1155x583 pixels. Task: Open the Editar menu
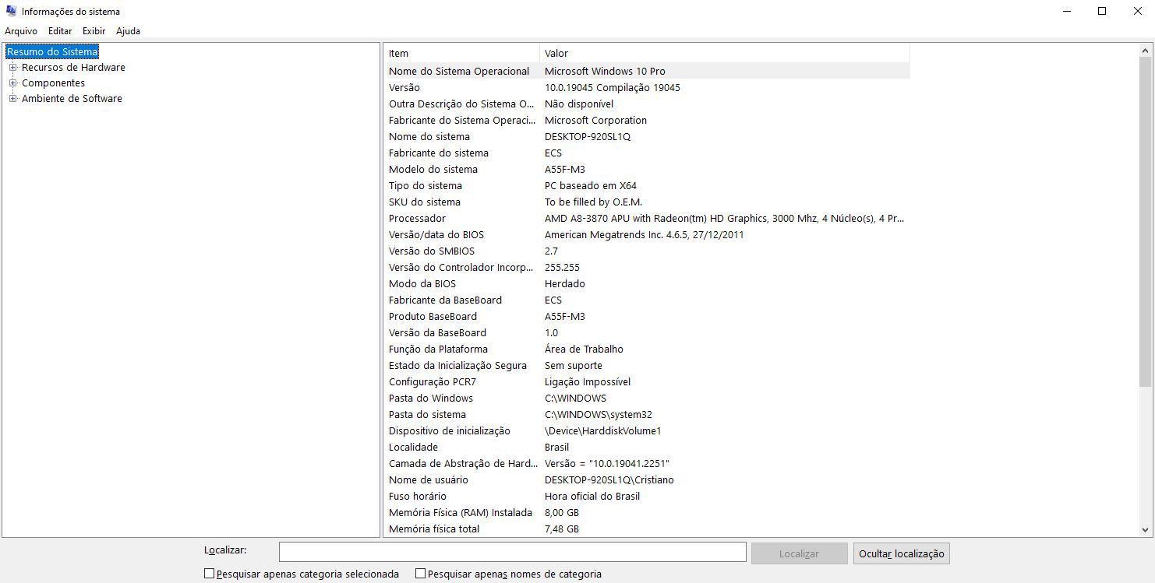[60, 31]
